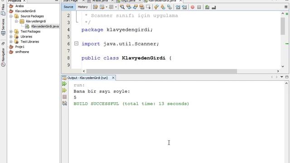This screenshot has height=163, width=290.
Task: Stop the running build in Output panel
Action: [x=64, y=96]
